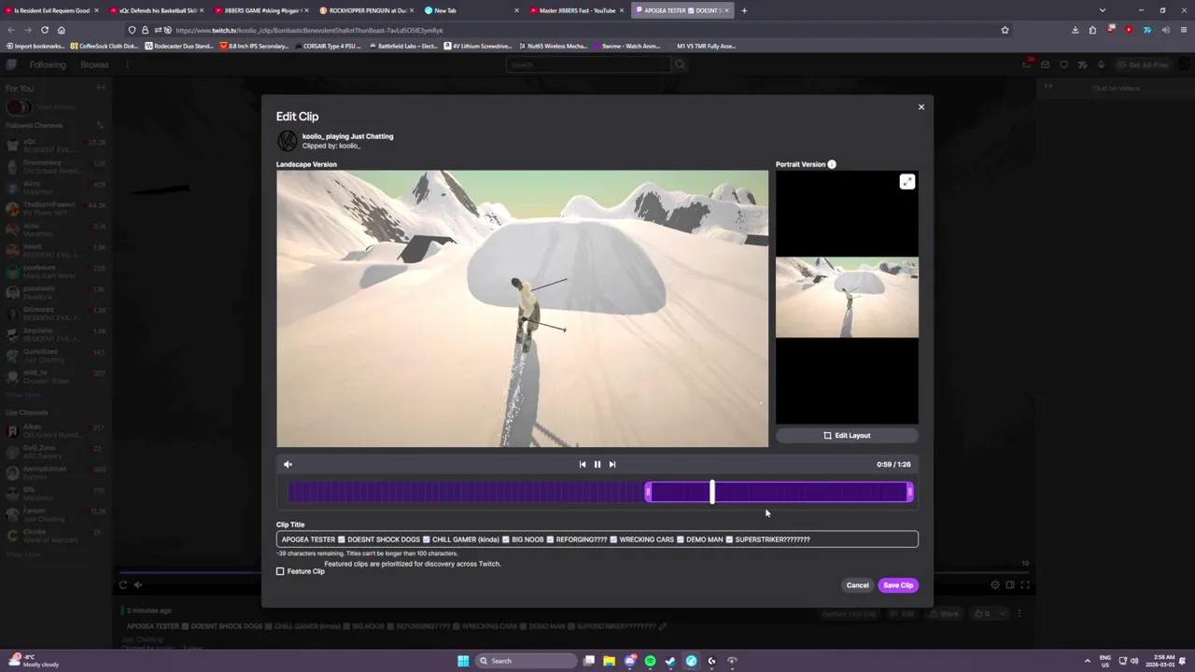Open weather widget on taskbar
Screen dimensions: 1195x672
pyautogui.click(x=35, y=661)
